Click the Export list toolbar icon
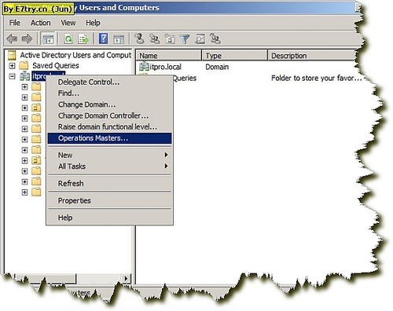Viewport: 393px width, 311px height. (83, 39)
